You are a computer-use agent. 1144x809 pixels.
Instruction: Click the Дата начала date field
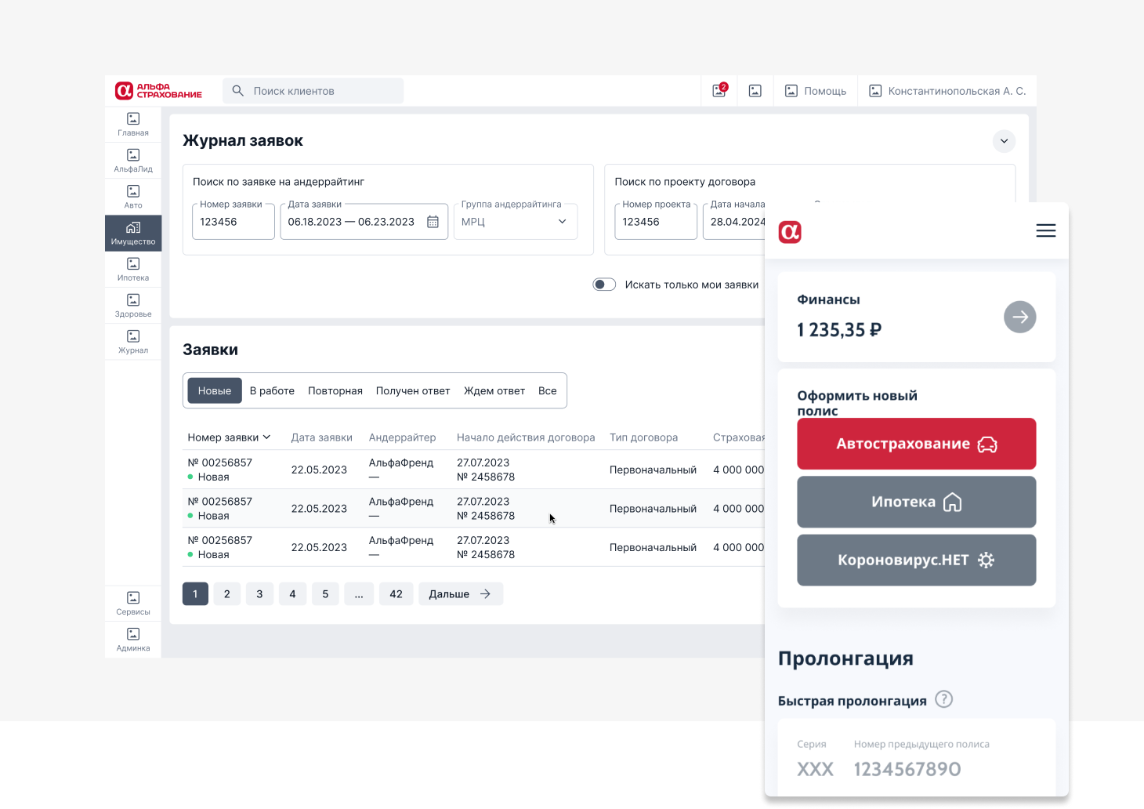coord(734,222)
